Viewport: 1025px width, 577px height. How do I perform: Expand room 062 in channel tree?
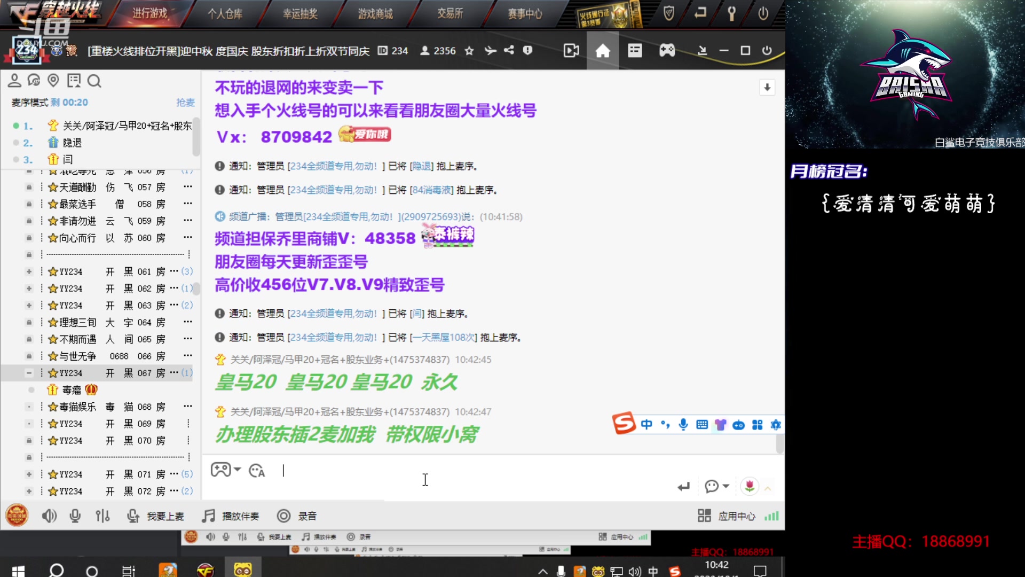click(29, 288)
